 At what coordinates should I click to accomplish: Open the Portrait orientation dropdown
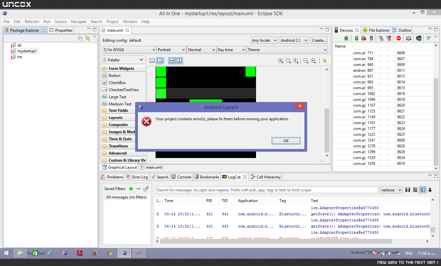(171, 50)
